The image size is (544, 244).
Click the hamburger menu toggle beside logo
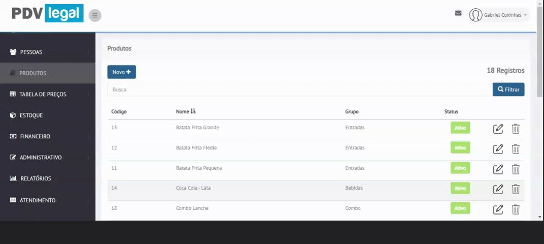pyautogui.click(x=95, y=15)
